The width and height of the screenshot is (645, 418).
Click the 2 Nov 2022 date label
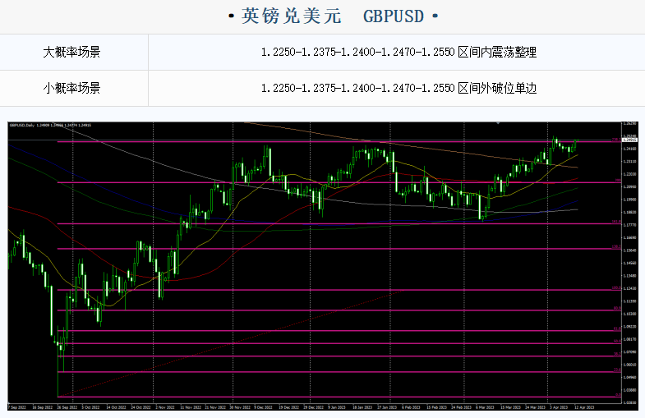coord(165,407)
